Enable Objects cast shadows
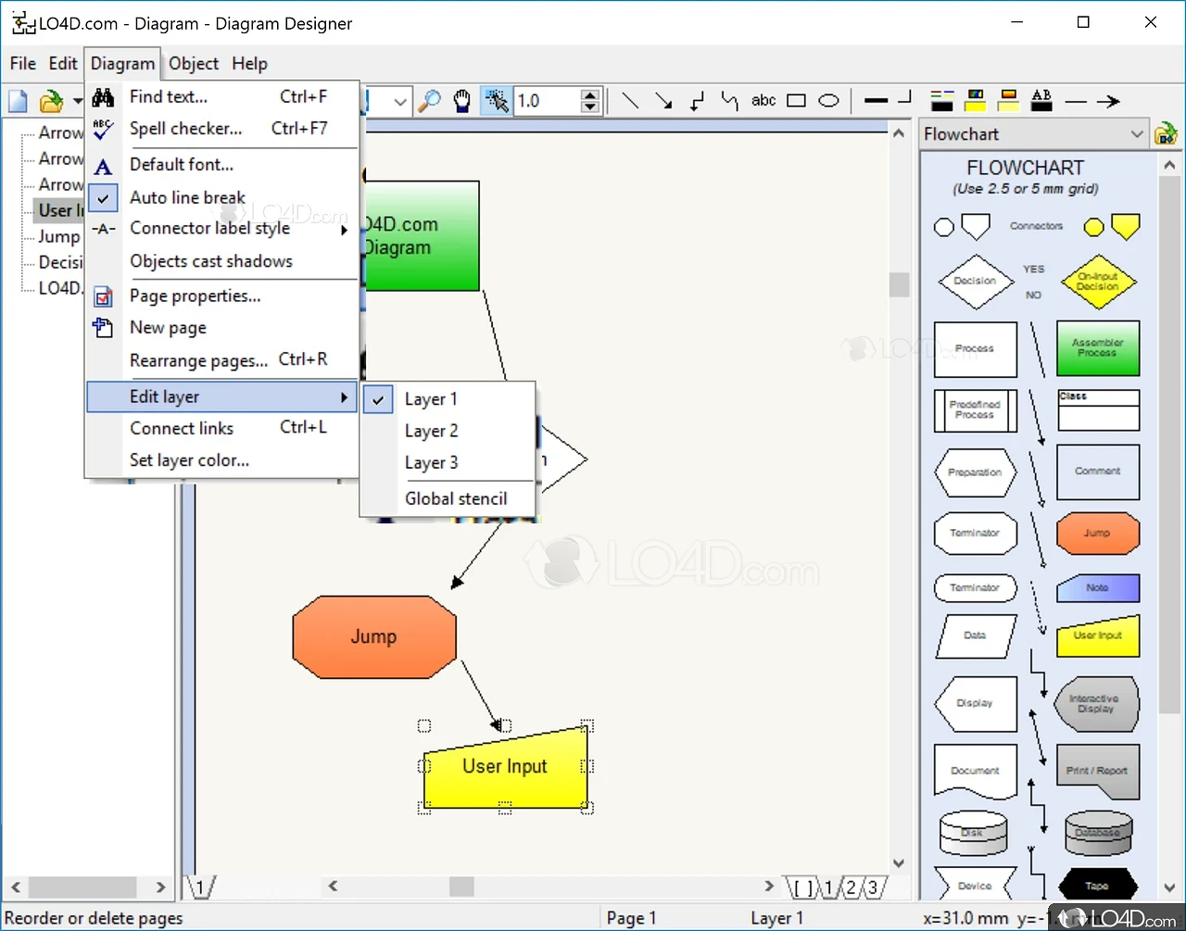The height and width of the screenshot is (931, 1186). [210, 261]
